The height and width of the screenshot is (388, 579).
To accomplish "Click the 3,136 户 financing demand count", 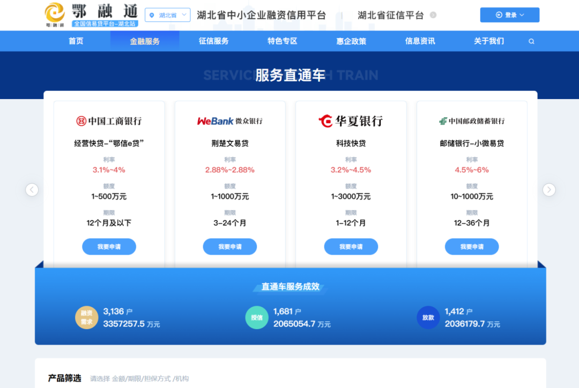I will point(118,311).
